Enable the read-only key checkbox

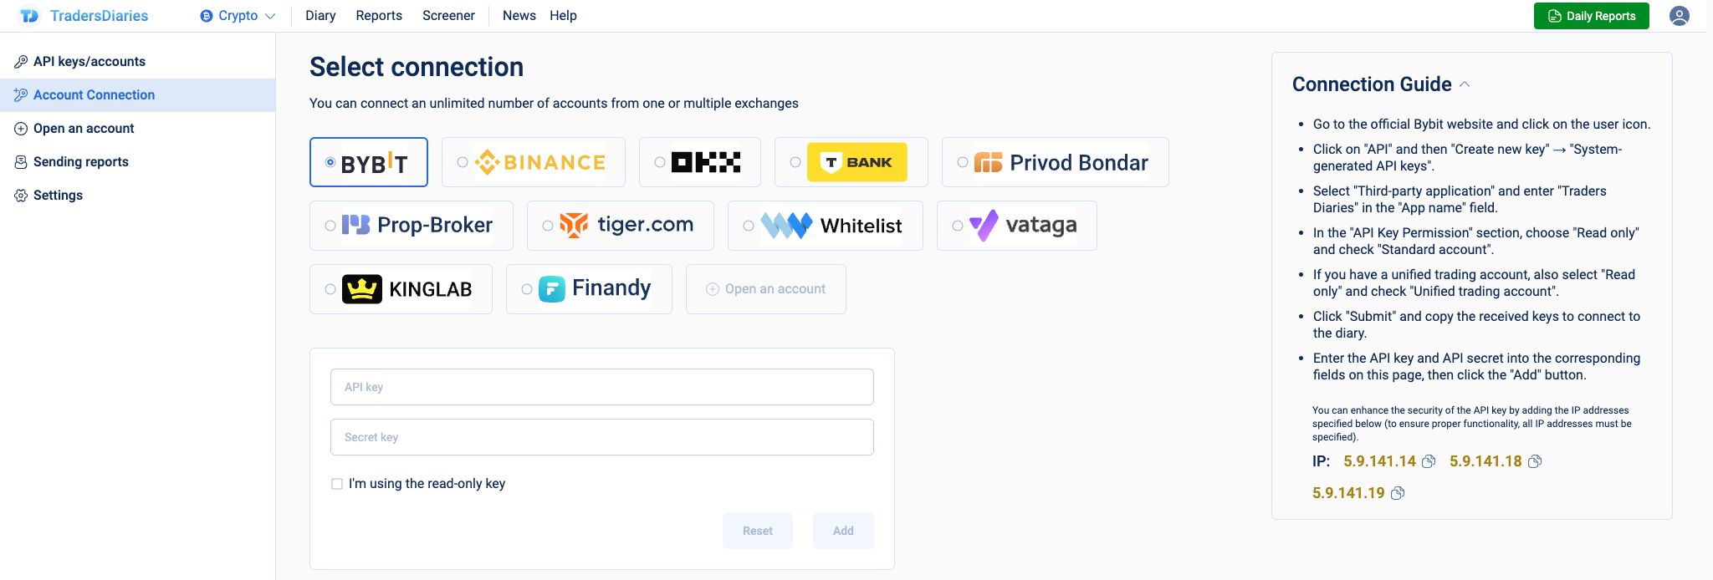tap(336, 483)
